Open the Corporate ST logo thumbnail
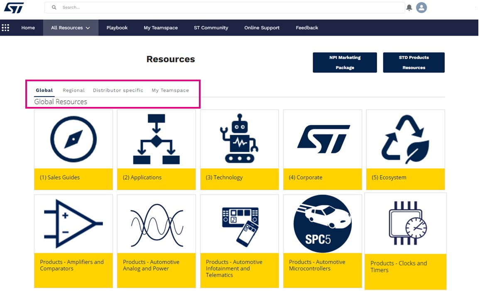The image size is (490, 291). click(322, 139)
